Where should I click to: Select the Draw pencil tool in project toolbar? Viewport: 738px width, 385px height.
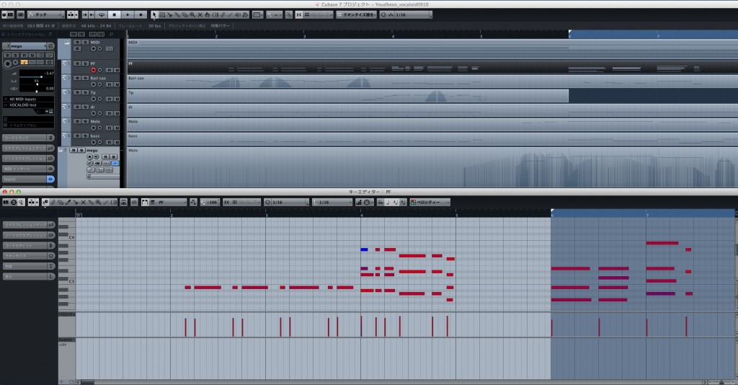point(223,14)
